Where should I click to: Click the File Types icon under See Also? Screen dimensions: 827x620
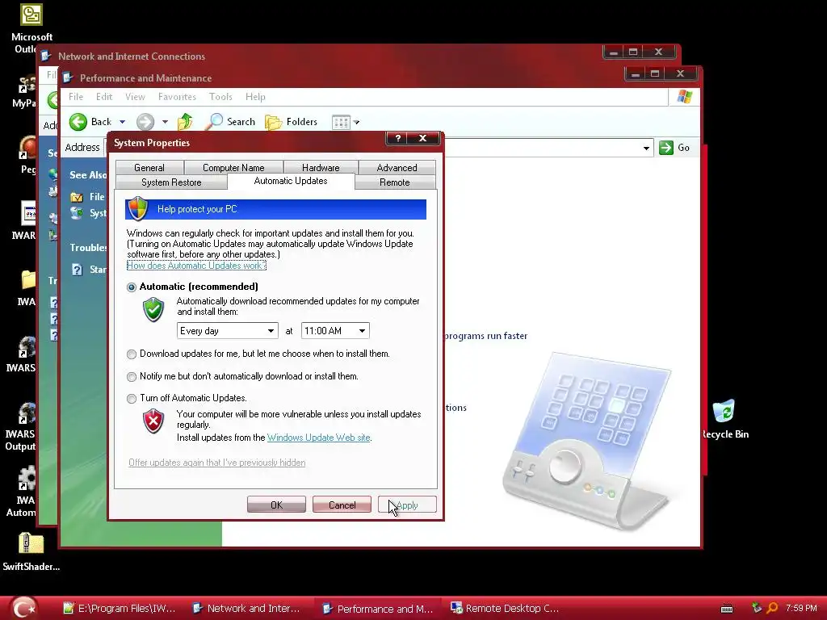[x=77, y=197]
